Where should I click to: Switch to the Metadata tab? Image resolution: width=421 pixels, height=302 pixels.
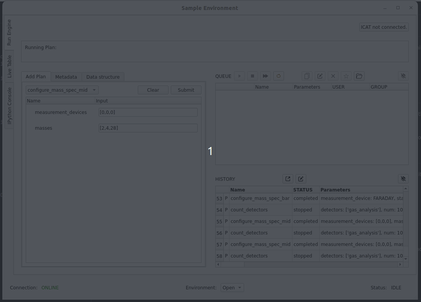pyautogui.click(x=66, y=77)
